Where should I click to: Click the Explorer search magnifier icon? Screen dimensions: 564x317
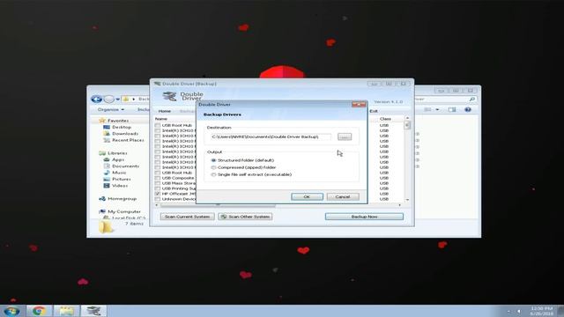[x=472, y=100]
